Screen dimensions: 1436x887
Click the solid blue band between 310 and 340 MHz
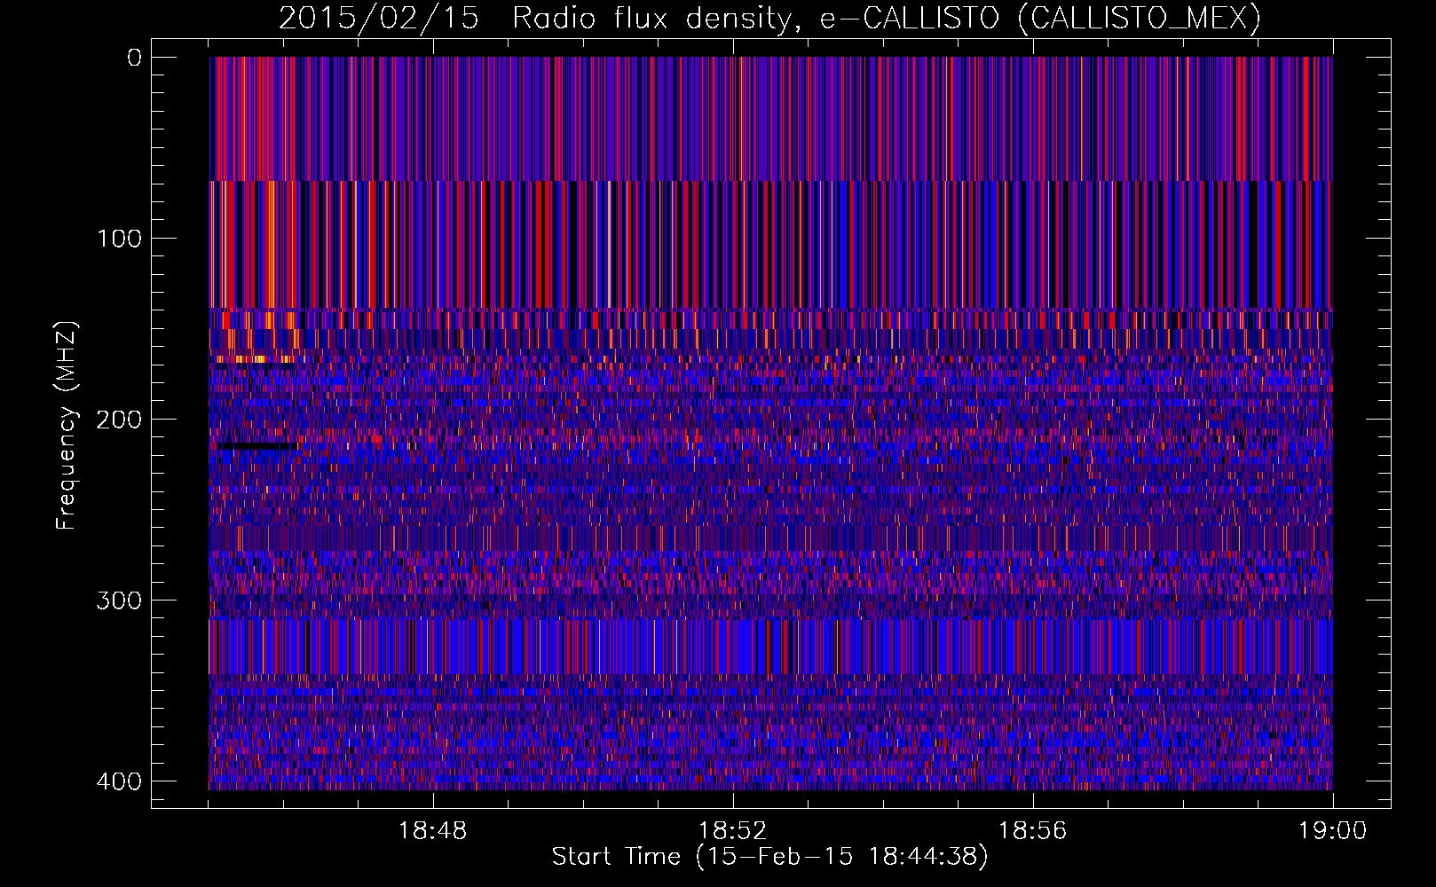(770, 647)
